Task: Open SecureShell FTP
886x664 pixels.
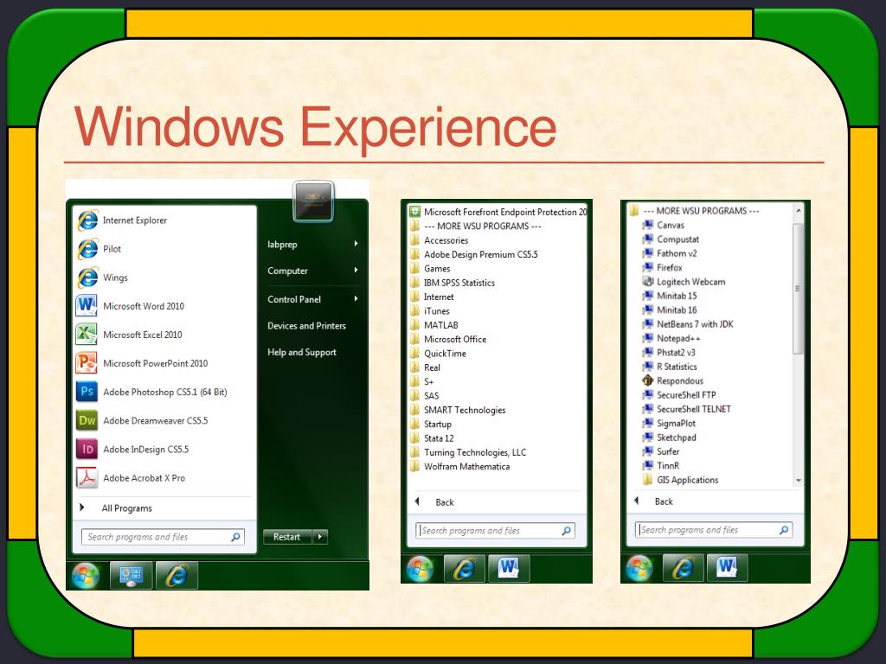Action: coord(679,394)
